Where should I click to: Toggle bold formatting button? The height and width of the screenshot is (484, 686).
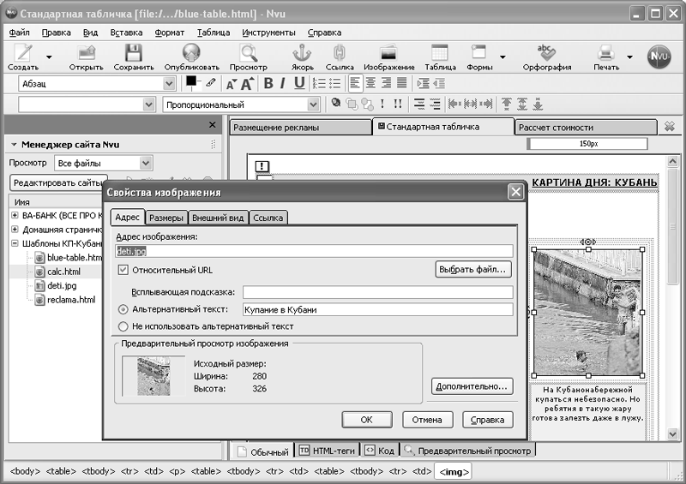pyautogui.click(x=268, y=83)
